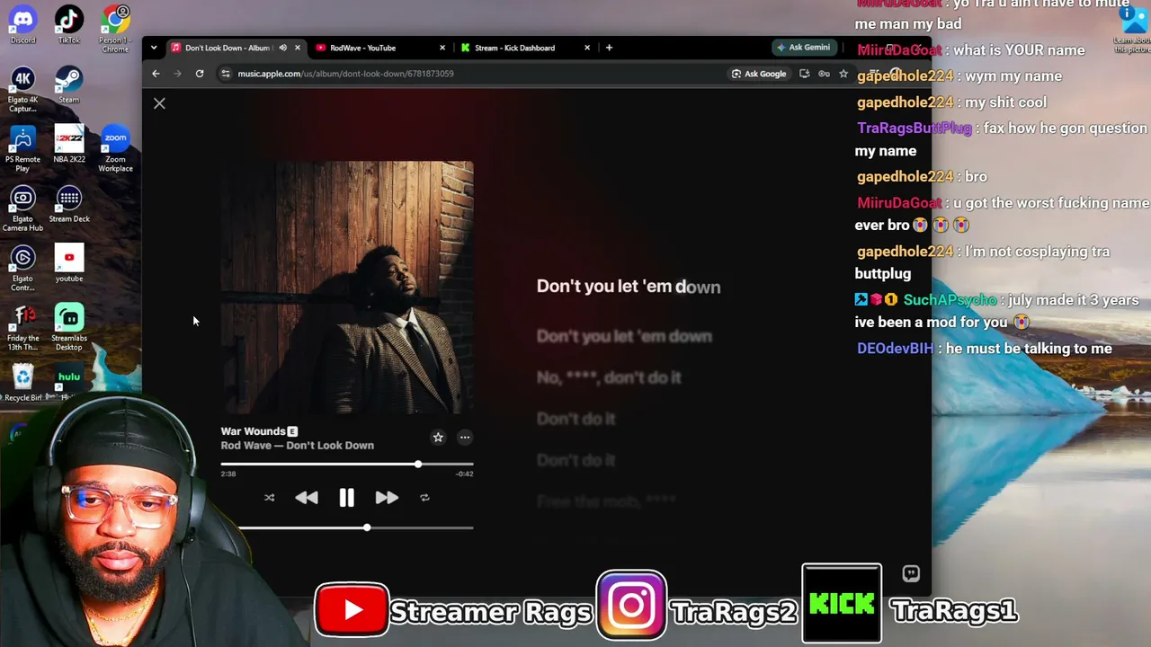Expand the Chrome tab search dropdown

[154, 48]
